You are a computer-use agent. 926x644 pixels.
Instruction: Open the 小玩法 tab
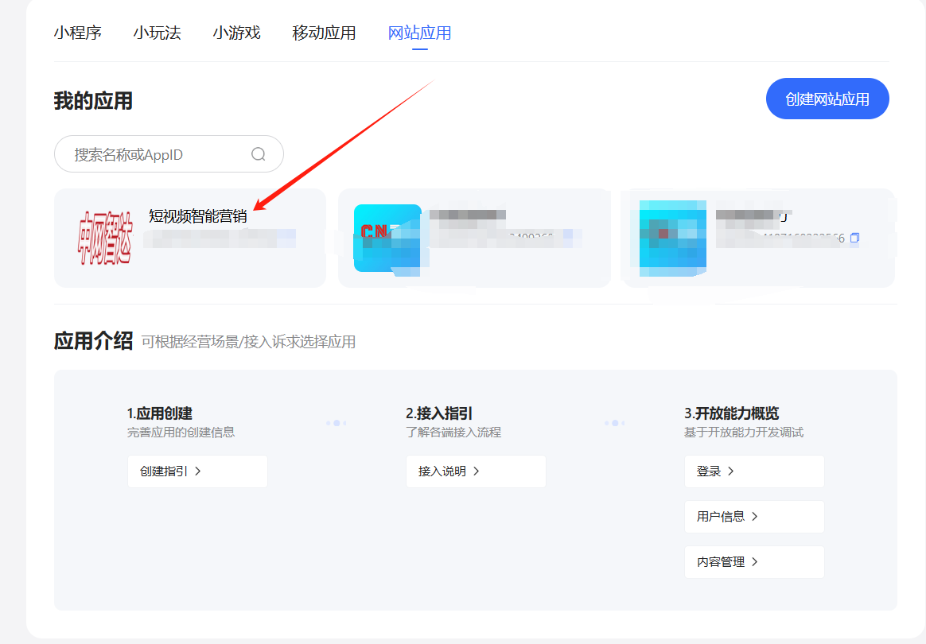click(157, 33)
